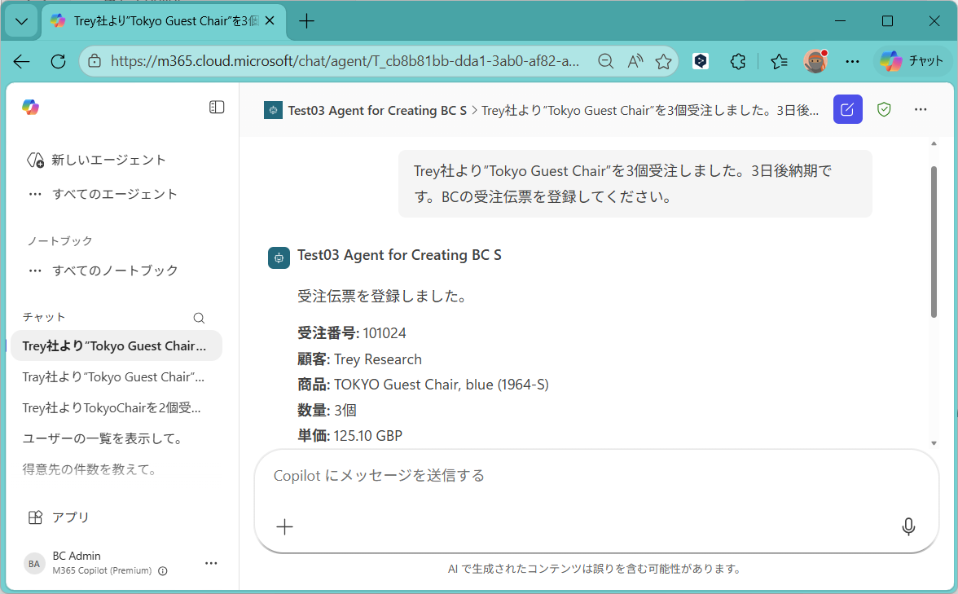Start a new chat with compose button

[847, 109]
